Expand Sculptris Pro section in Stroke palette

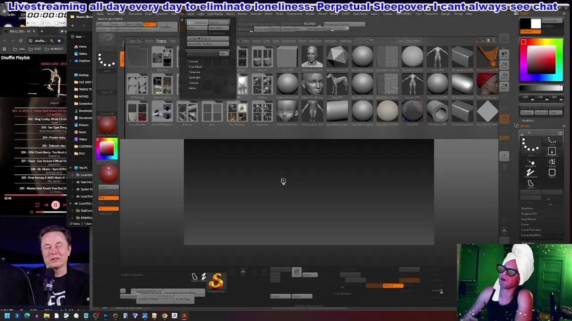click(529, 214)
